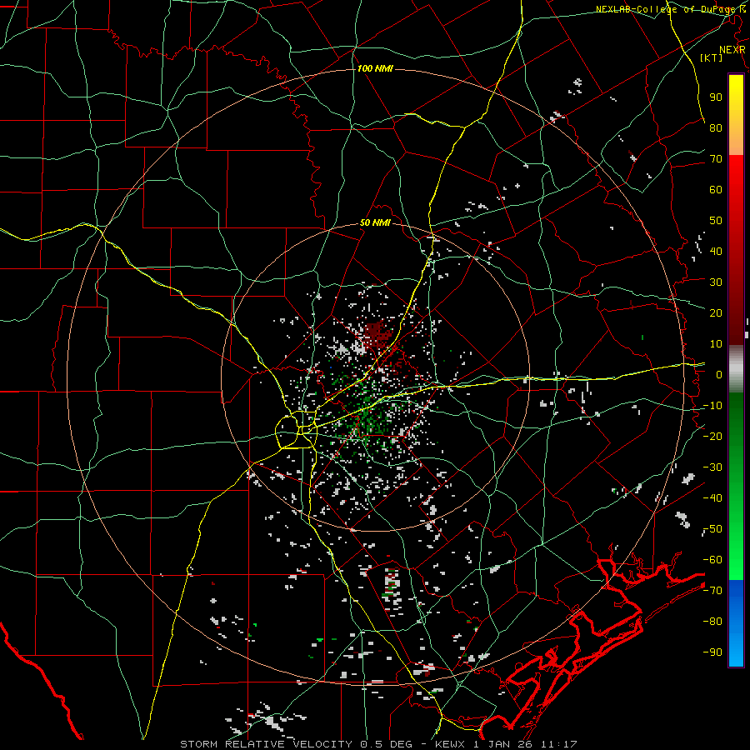Click the 0.5 DEG elevation text
750x750 pixels.
coord(387,744)
